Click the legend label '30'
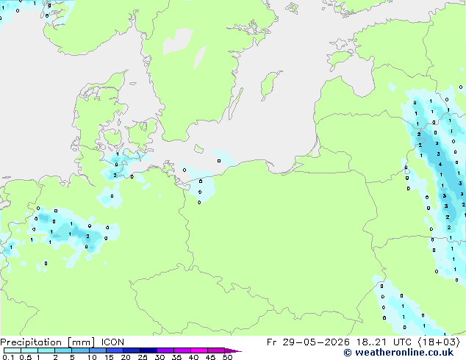The width and height of the screenshot is (466, 360). pyautogui.click(x=159, y=357)
